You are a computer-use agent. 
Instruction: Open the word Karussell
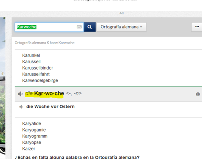(x=31, y=62)
